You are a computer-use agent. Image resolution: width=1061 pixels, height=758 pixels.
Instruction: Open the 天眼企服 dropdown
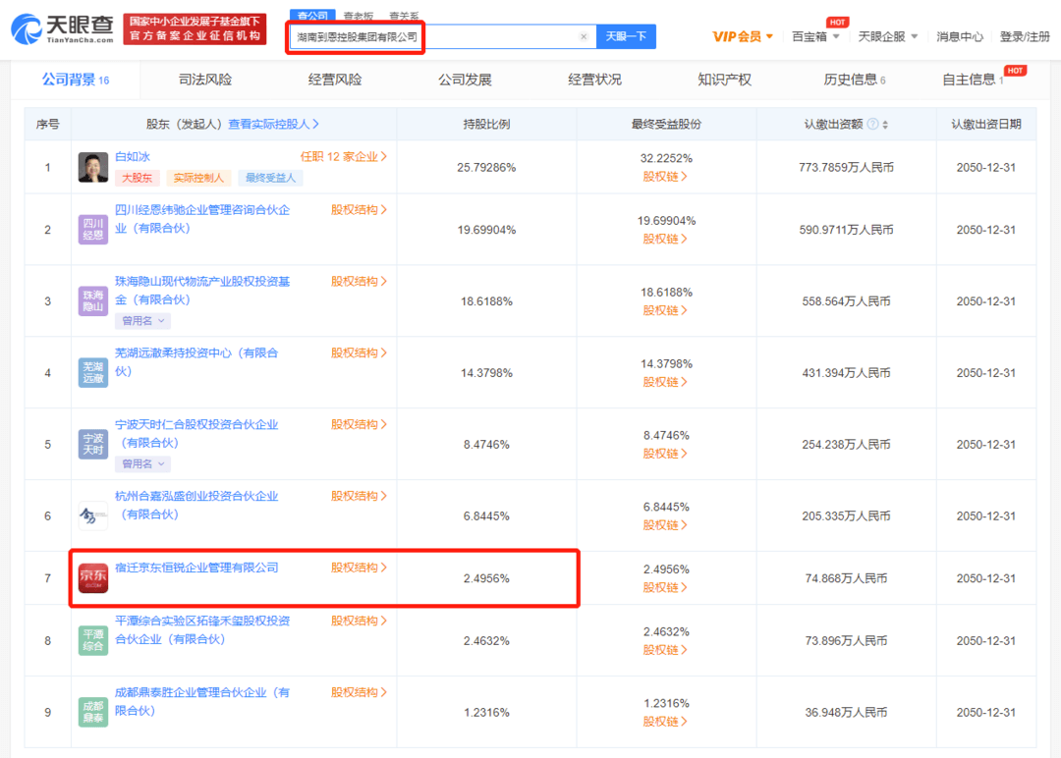(x=888, y=36)
